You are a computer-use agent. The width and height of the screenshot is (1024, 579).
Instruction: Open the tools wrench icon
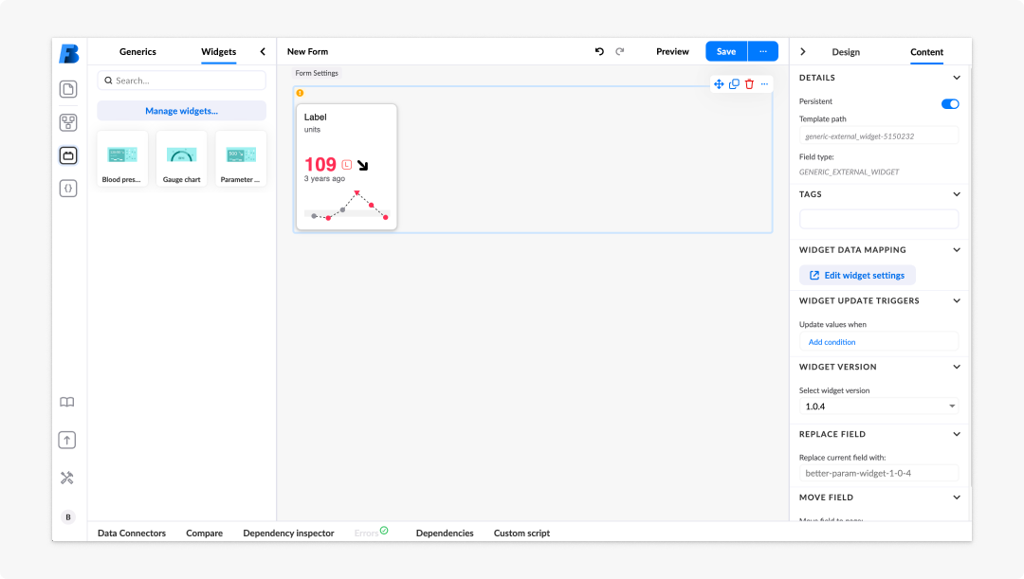pos(67,478)
